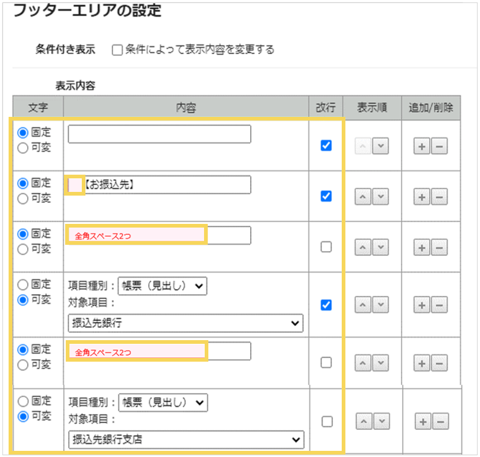Expand 項目種別 dropdown above 振込先銀行
Image resolution: width=480 pixels, height=457 pixels.
pos(162,286)
